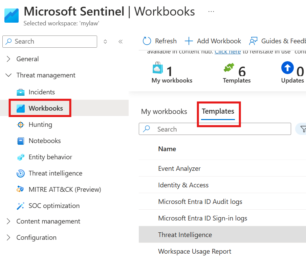306x256 pixels.
Task: Open Guides & Feedback in toolbar
Action: click(x=277, y=41)
